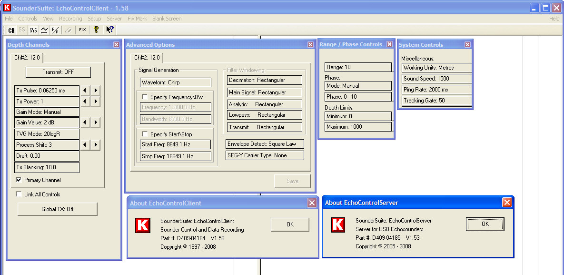Increase Process Shift using right arrow
564x275 pixels.
pyautogui.click(x=96, y=145)
